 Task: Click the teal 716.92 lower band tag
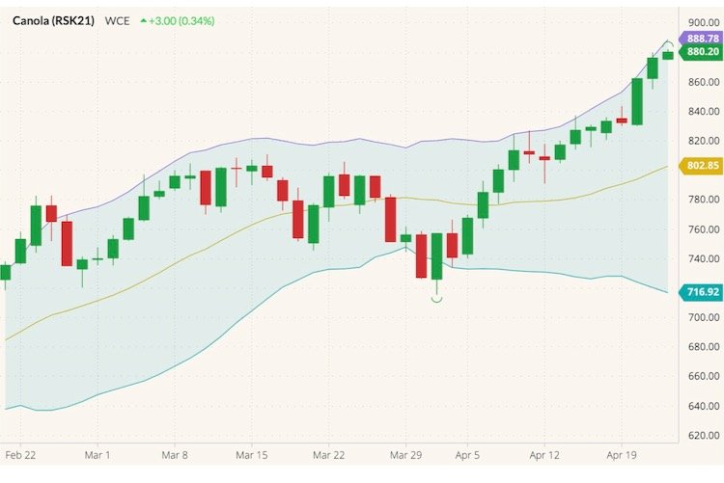click(x=701, y=292)
